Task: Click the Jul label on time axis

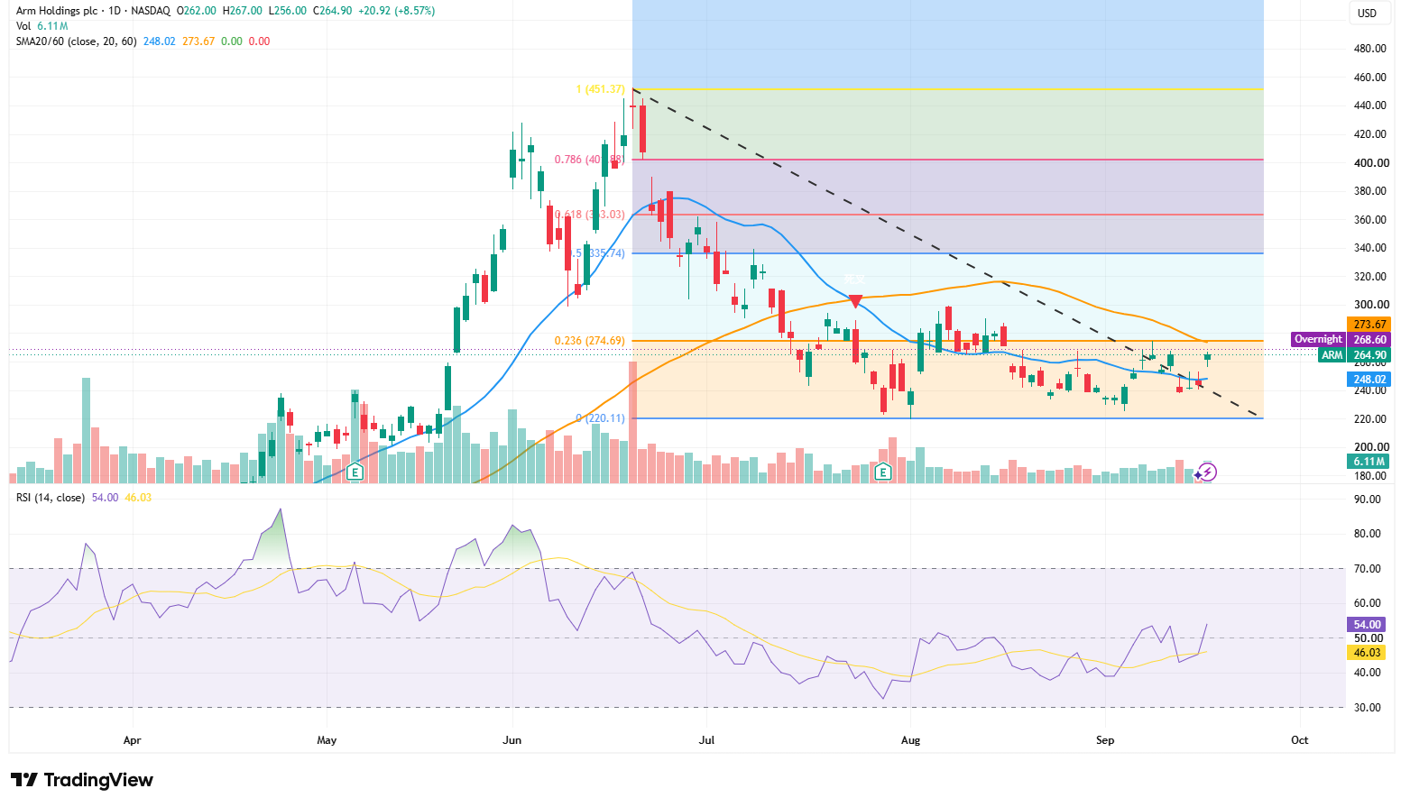Action: coord(706,740)
